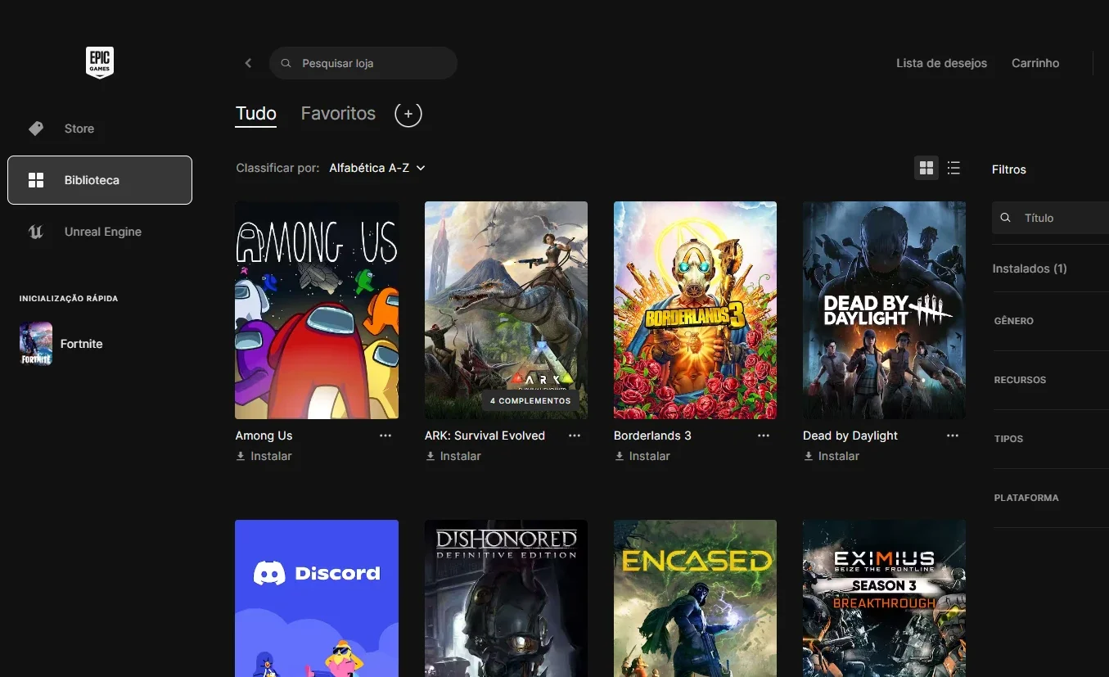Open options menu for Borderlands 3
Image resolution: width=1109 pixels, height=677 pixels.
click(x=764, y=436)
